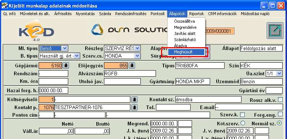Open the Ml. típus dropdown
287x139 pixels.
(x=65, y=48)
